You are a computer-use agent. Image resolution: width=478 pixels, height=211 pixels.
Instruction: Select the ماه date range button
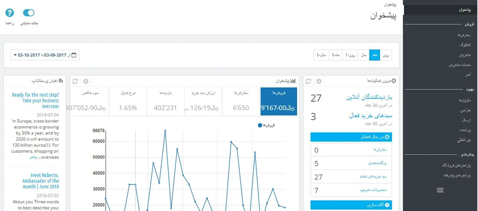point(375,55)
